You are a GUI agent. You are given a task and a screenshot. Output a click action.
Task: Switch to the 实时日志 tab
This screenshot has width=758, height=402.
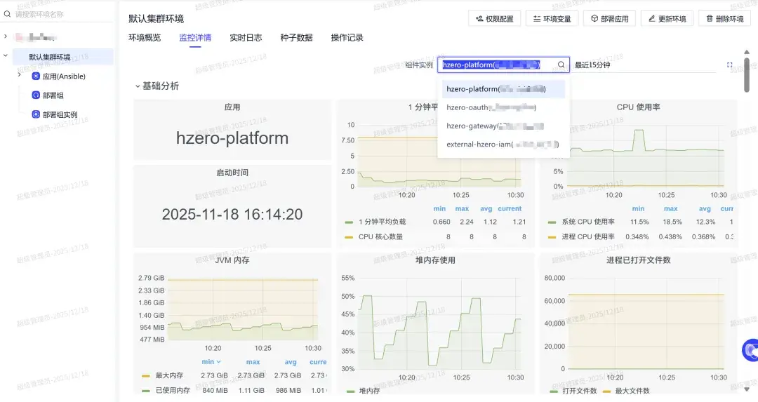(x=246, y=38)
